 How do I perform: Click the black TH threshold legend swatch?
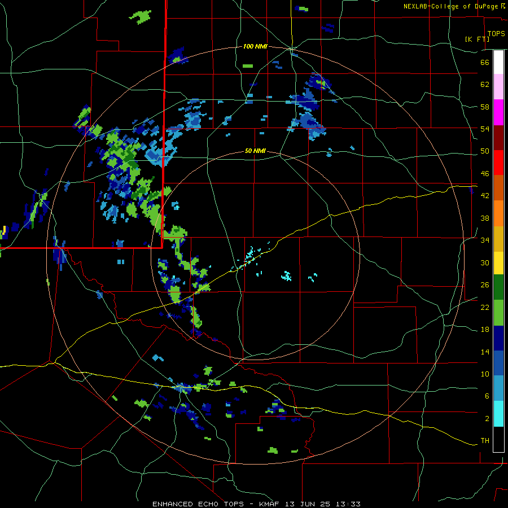click(x=498, y=439)
